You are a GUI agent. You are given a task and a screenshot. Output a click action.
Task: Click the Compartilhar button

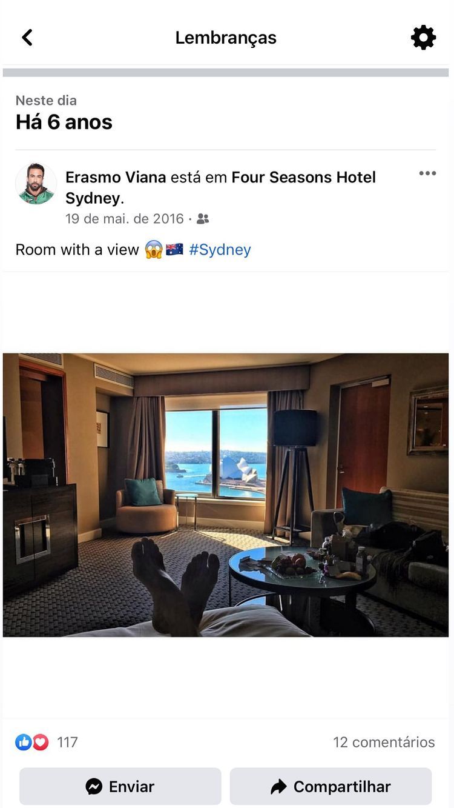(x=331, y=787)
